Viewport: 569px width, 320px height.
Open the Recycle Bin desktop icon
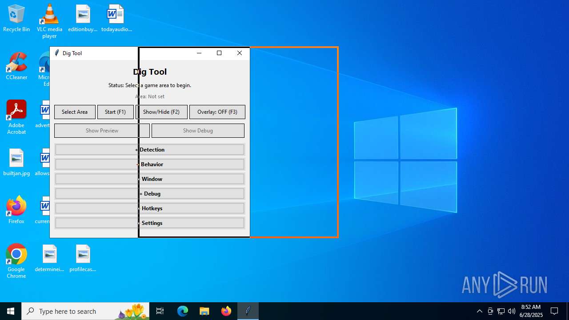click(16, 19)
